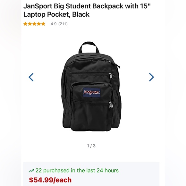Click the fifth gold rating star
This screenshot has width=186, height=186.
click(x=43, y=24)
